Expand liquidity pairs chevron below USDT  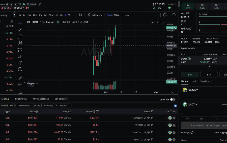[x=209, y=66]
